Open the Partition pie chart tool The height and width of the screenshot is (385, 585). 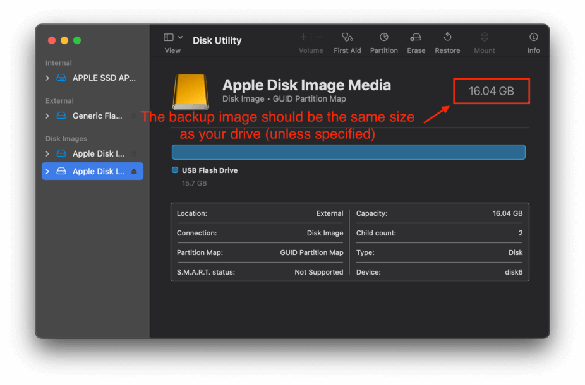click(x=384, y=37)
